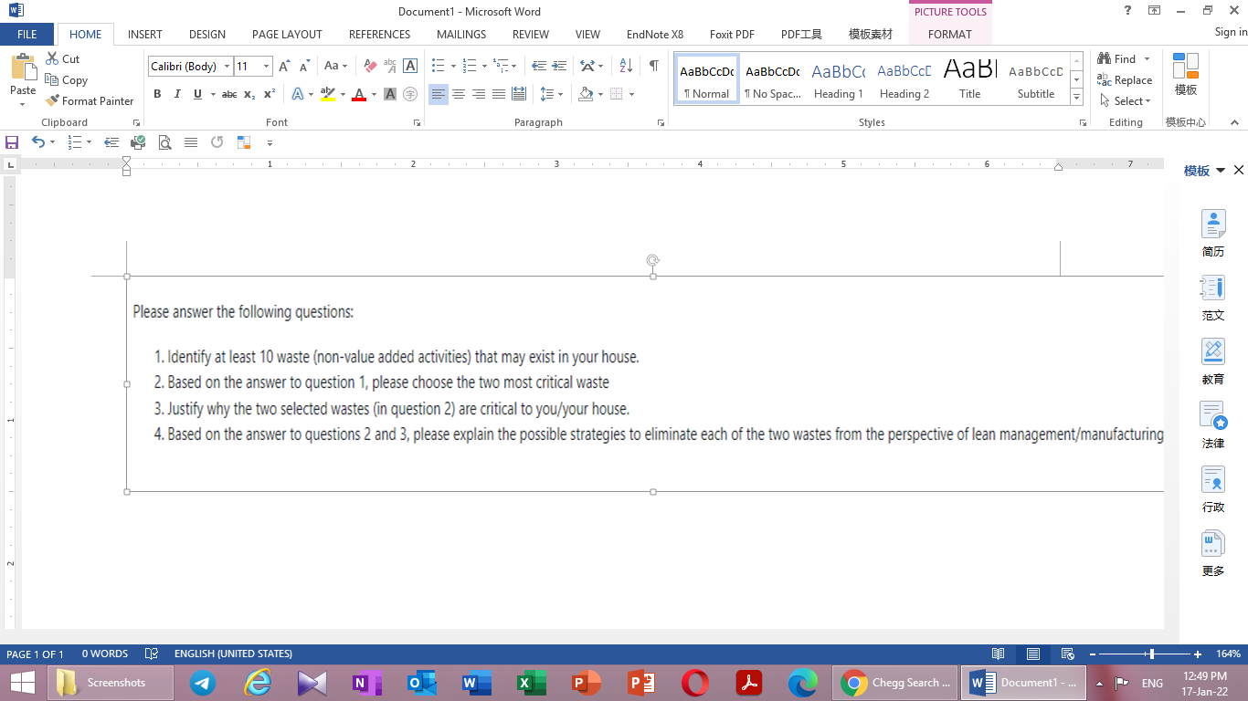The width and height of the screenshot is (1248, 701).
Task: Toggle show paragraph marks
Action: click(651, 66)
